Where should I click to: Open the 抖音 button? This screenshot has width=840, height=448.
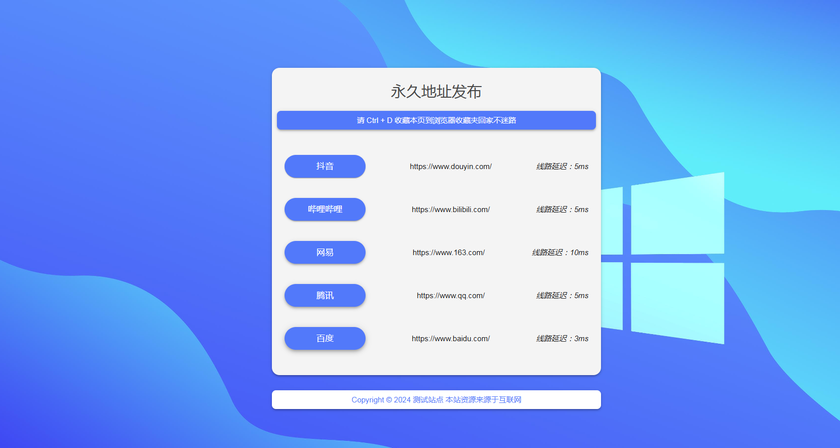pyautogui.click(x=325, y=166)
